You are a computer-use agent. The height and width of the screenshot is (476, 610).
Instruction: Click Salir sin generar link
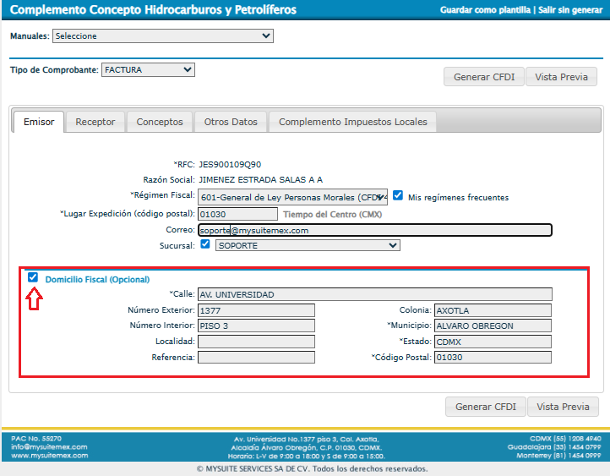pyautogui.click(x=570, y=10)
